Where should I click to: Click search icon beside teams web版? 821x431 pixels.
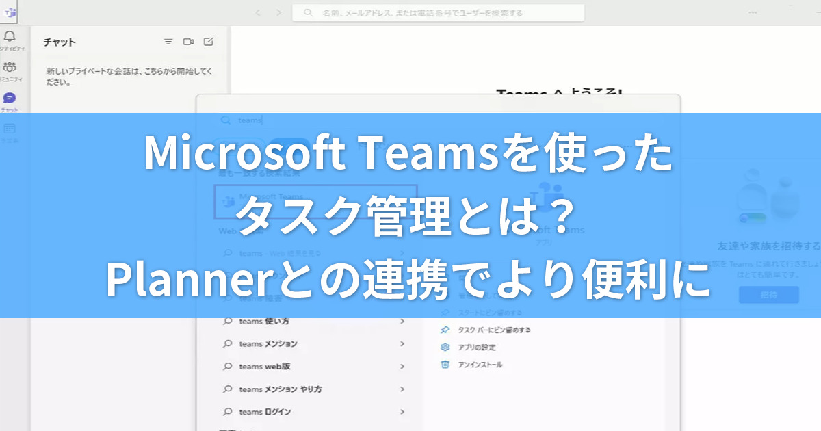227,367
